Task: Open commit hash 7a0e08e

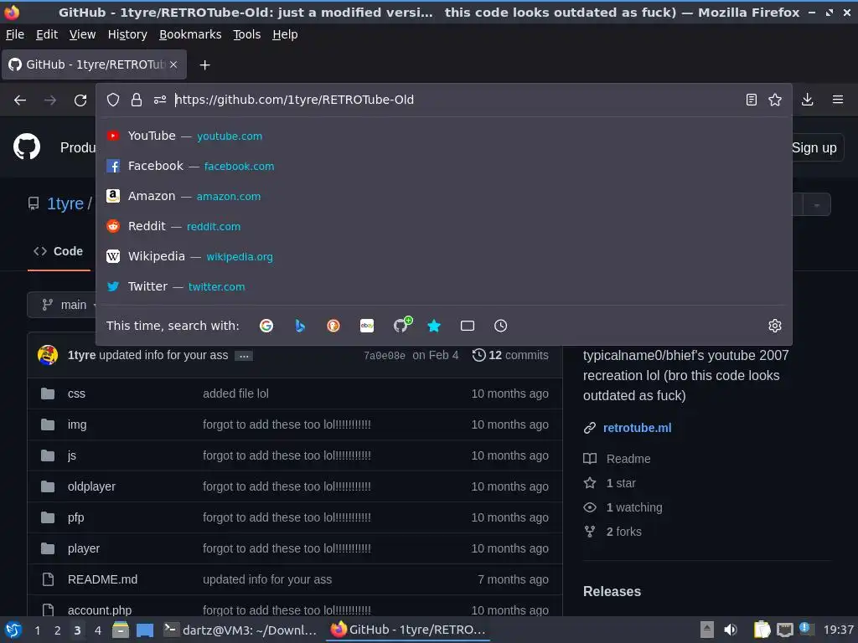Action: (x=384, y=355)
